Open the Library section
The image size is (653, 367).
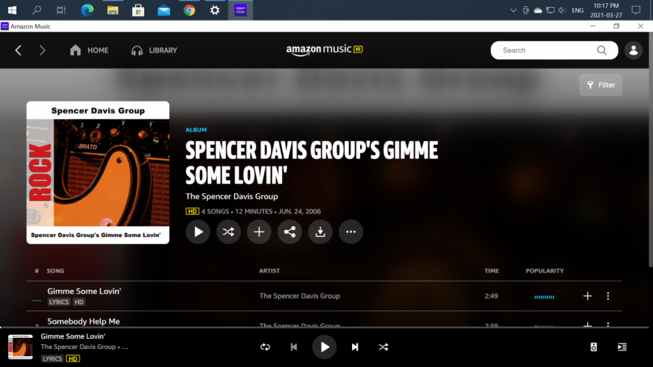[154, 50]
